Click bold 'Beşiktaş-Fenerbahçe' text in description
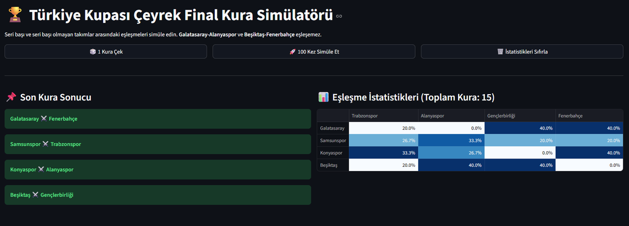This screenshot has width=629, height=226. [x=269, y=35]
